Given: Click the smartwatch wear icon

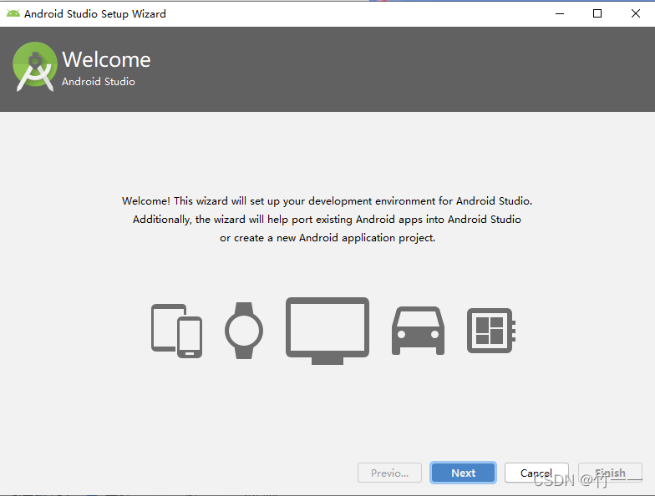Looking at the screenshot, I should pos(244,331).
